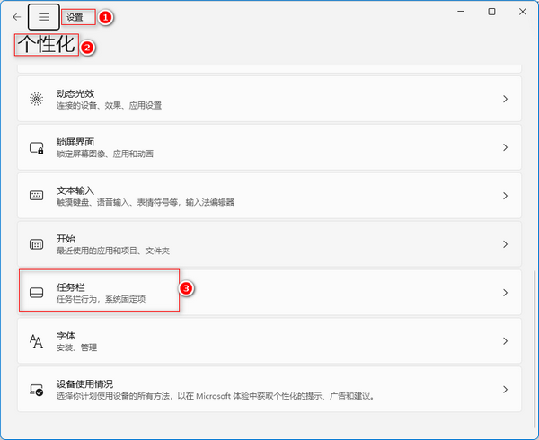Click the 开始 start menu icon
539x440 pixels.
coord(37,244)
